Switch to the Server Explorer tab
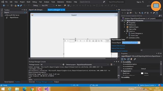This screenshot has height=91, width=163. (9, 82)
